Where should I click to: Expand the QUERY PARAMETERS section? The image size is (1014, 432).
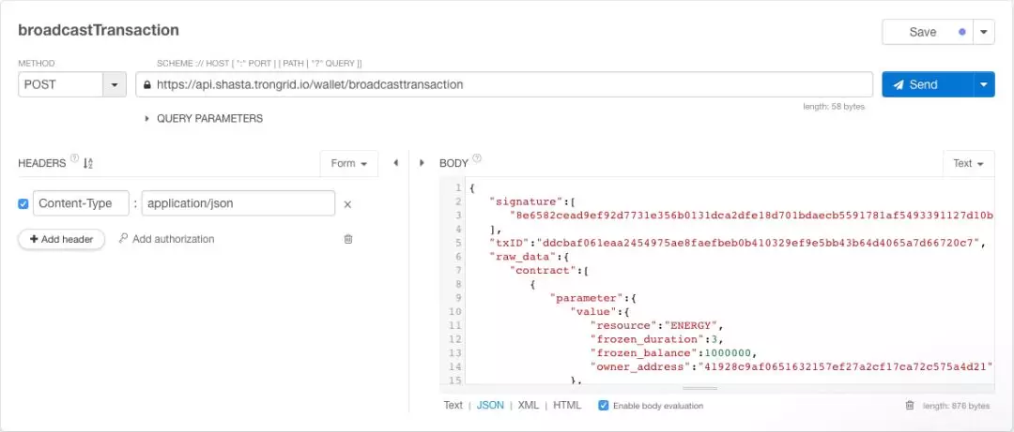147,119
